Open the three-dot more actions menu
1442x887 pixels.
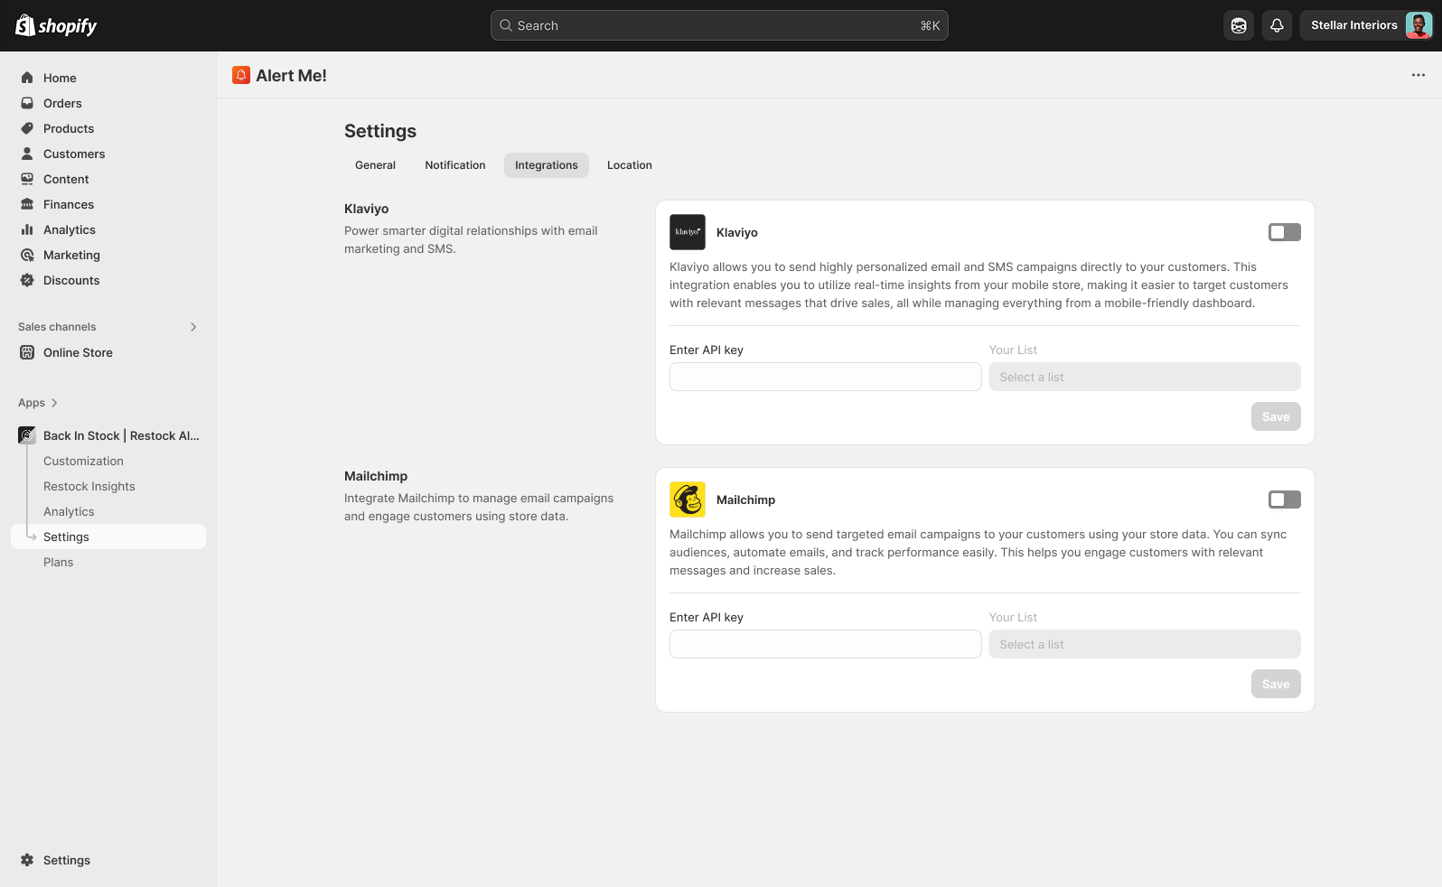pos(1419,75)
